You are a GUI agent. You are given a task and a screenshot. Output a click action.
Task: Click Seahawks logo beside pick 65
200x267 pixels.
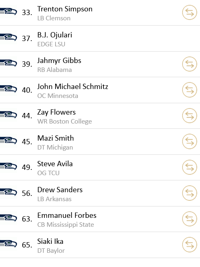(9, 244)
